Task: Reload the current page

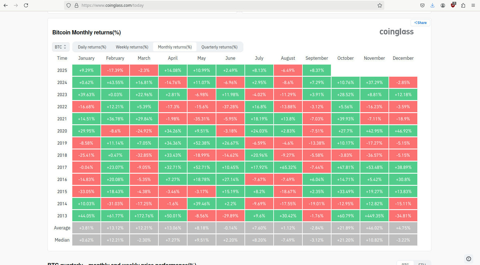Action: [26, 5]
